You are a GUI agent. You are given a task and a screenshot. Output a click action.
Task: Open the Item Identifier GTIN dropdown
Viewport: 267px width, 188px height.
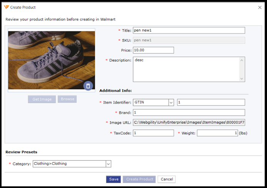click(171, 102)
